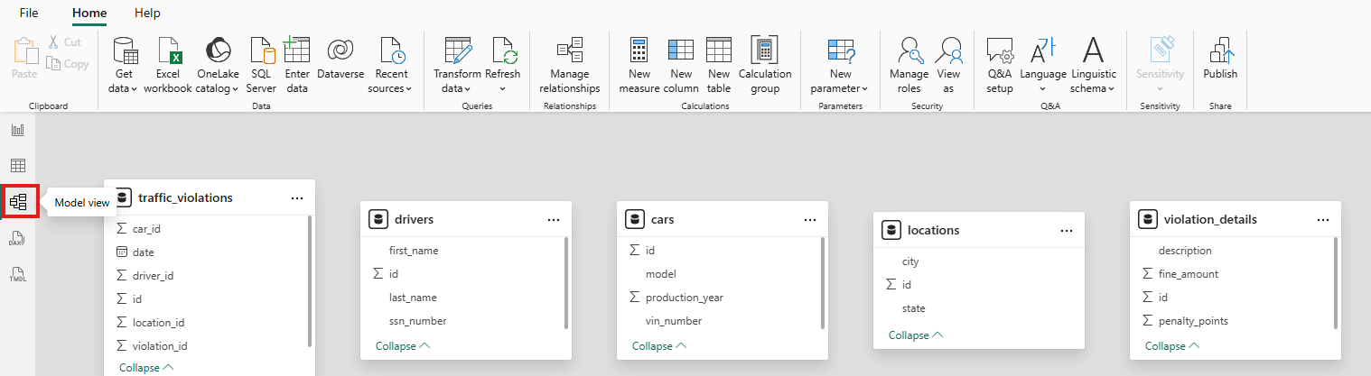Collapse the violation_details table
1371x376 pixels.
(1172, 345)
